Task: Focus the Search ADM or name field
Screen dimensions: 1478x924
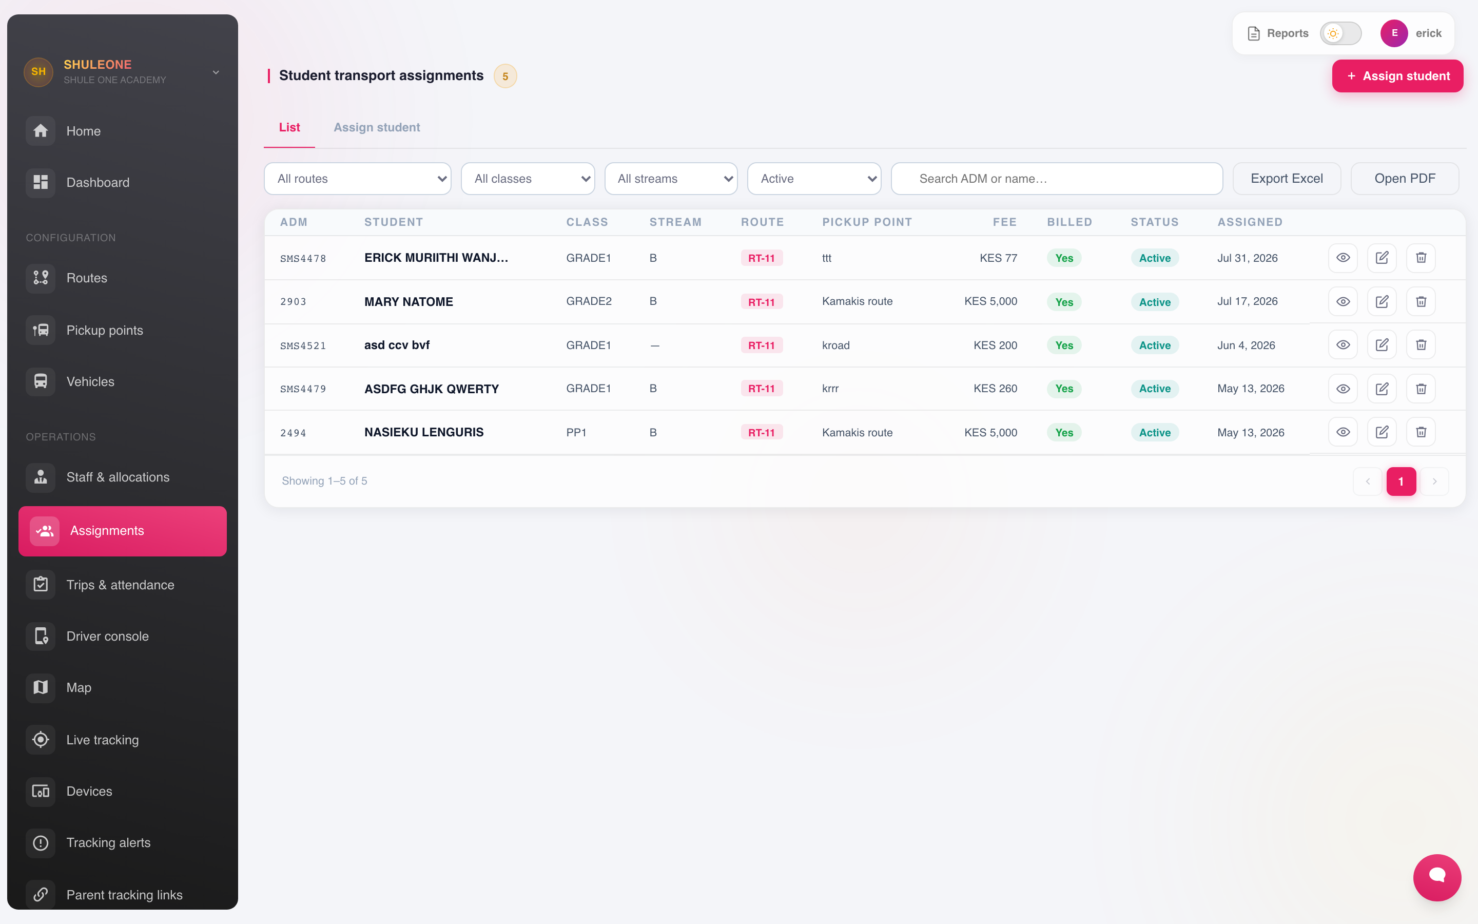Action: (1057, 179)
